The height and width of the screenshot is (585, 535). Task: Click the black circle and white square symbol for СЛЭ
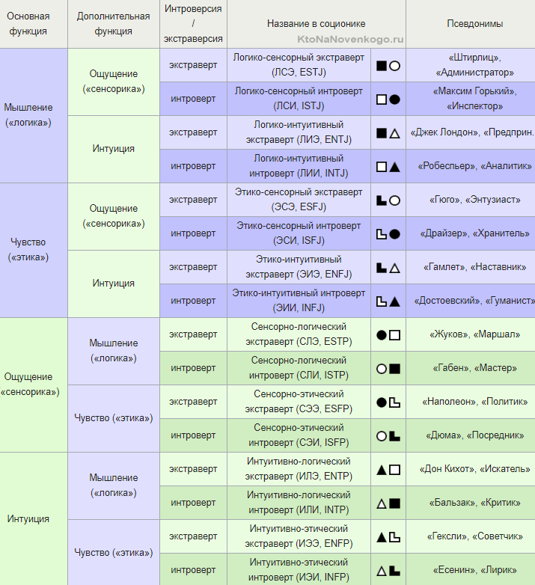point(388,335)
